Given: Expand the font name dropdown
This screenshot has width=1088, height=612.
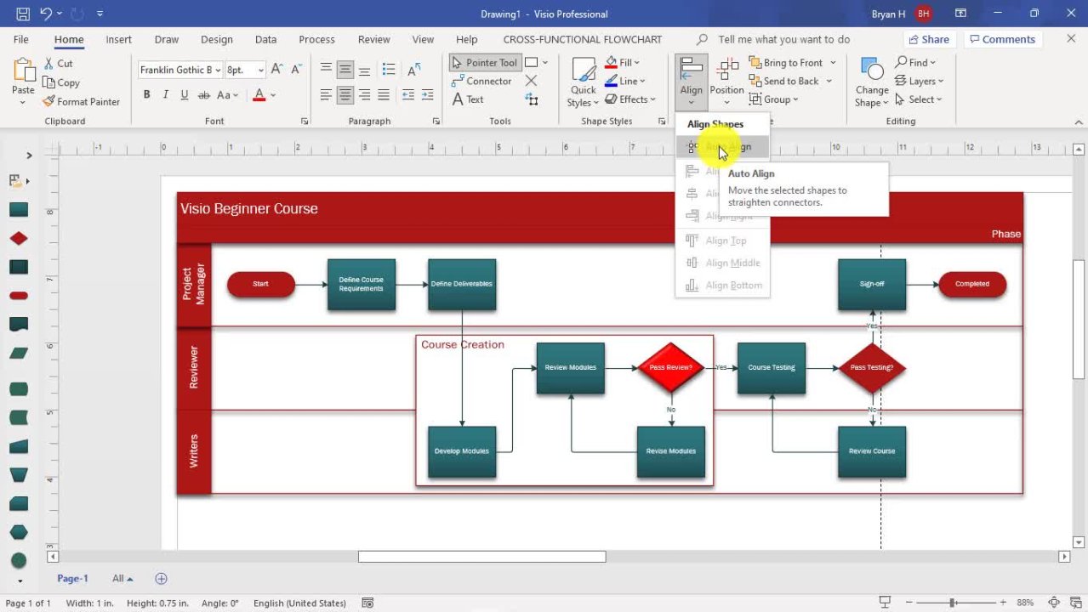Looking at the screenshot, I should click(x=219, y=71).
